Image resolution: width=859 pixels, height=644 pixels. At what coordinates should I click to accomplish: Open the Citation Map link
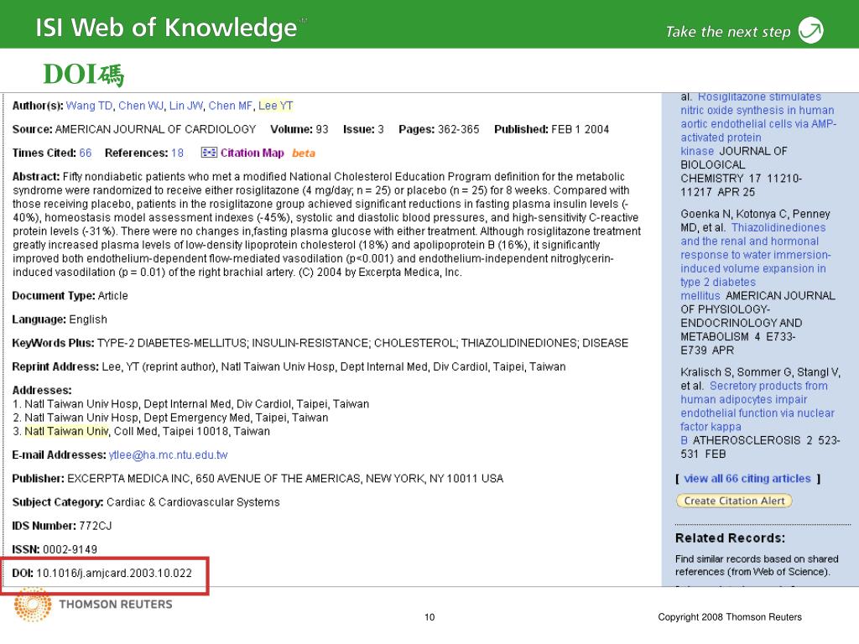(x=252, y=153)
